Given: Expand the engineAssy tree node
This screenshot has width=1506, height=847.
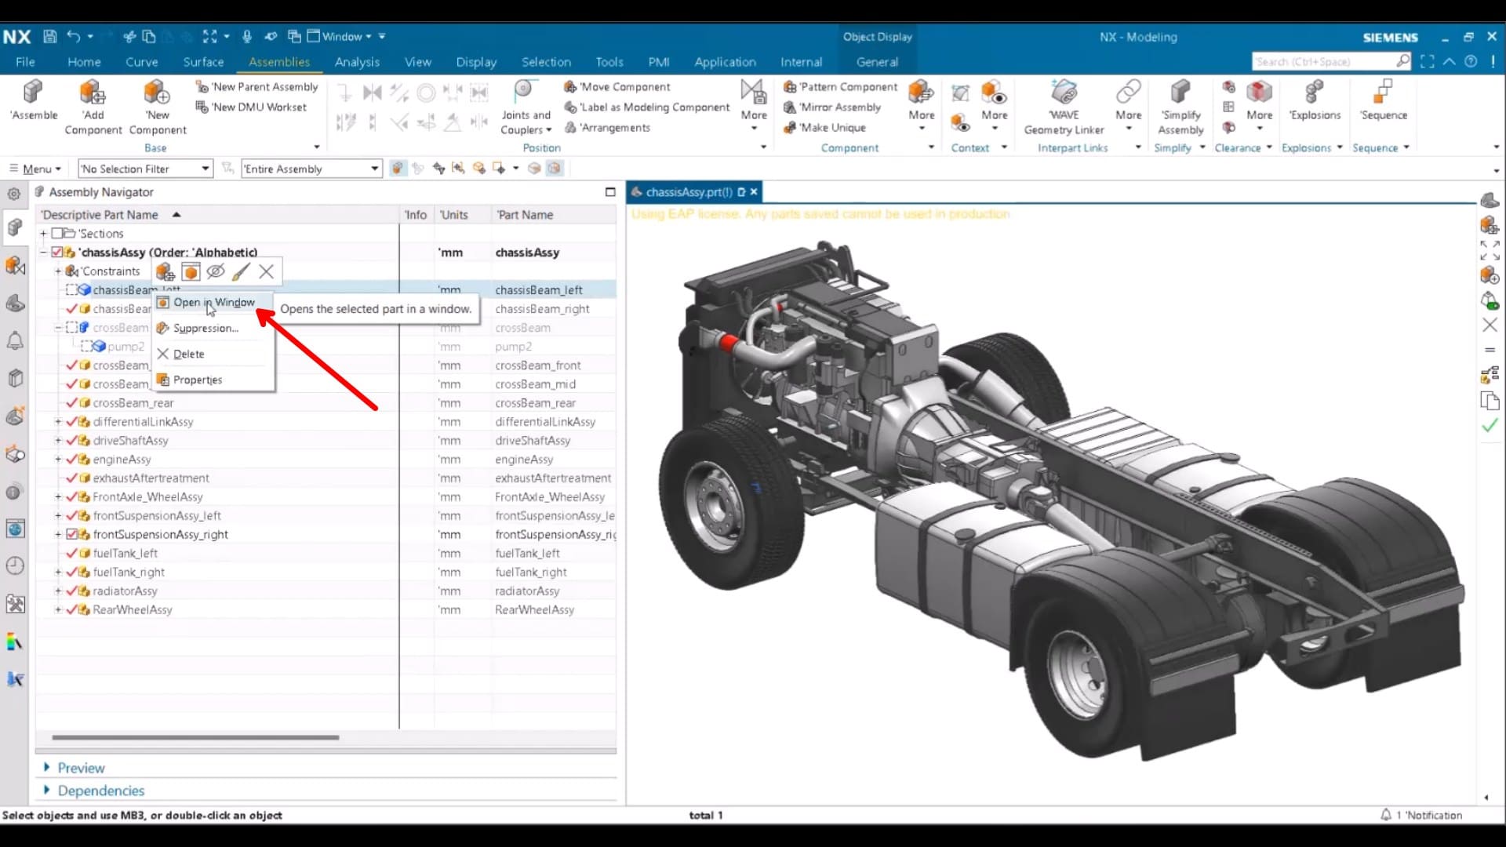Looking at the screenshot, I should coord(57,459).
